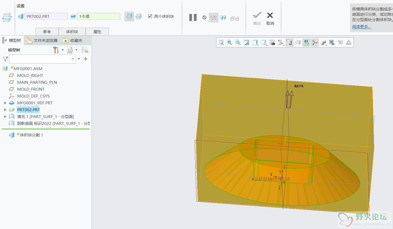Click the pause feature button
Viewport: 393px width, 229px height.
click(x=193, y=18)
